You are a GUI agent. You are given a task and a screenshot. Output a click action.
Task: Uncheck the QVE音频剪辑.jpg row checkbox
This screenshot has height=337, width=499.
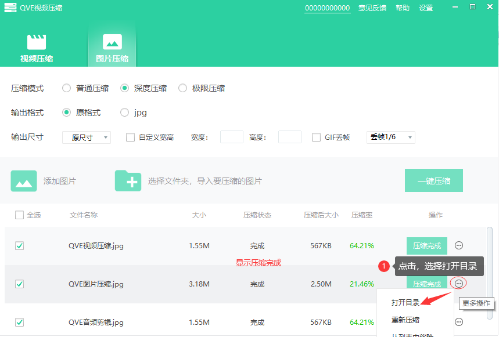tap(19, 322)
